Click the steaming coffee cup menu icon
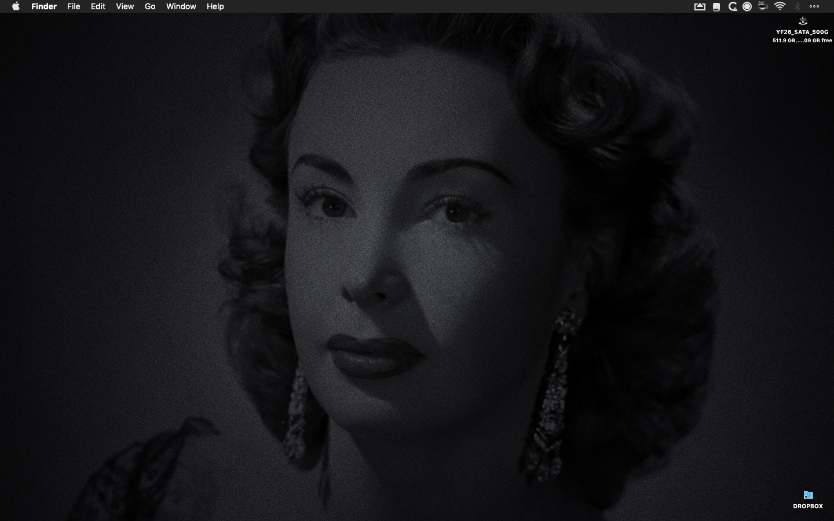834x521 pixels. [763, 6]
